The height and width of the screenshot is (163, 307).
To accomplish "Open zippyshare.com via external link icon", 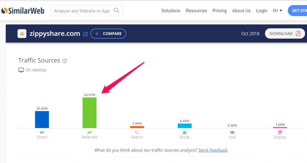I will 85,34.
